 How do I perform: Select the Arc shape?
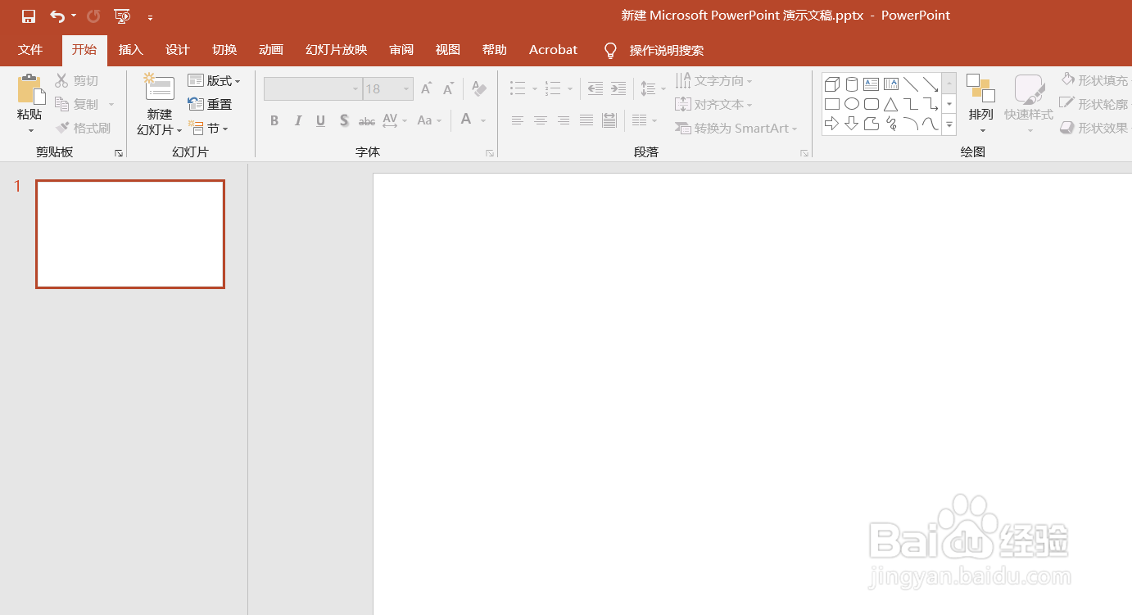pos(911,124)
